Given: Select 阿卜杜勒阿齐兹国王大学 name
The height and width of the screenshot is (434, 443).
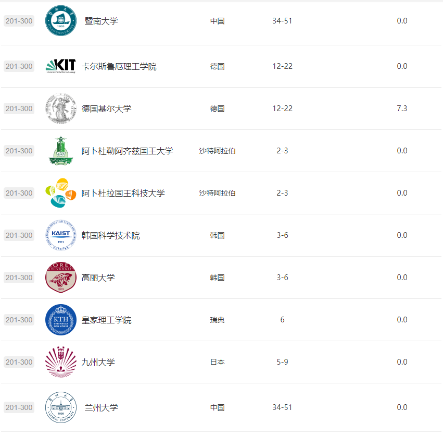Looking at the screenshot, I should coord(128,151).
